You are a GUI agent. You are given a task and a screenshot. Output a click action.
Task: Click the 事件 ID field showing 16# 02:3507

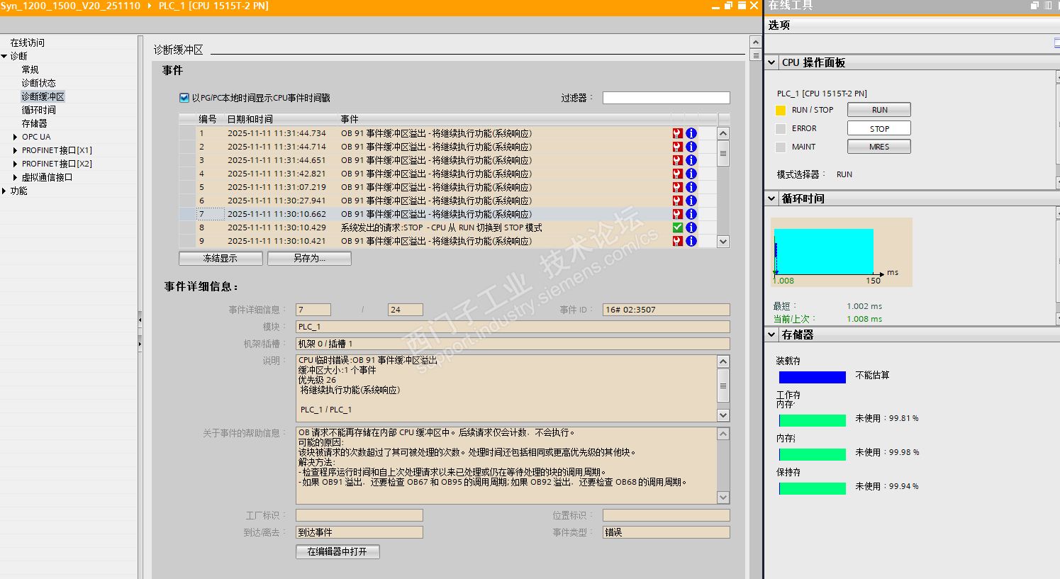666,310
